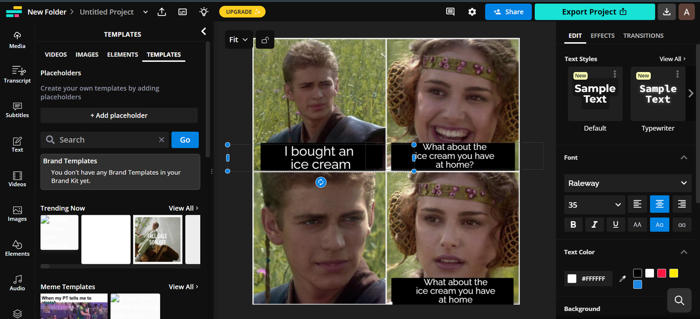Switch to the EFFECTS tab

point(602,36)
